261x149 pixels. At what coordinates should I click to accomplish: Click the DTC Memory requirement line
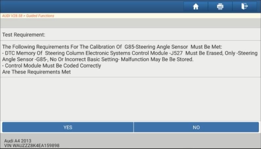click(x=130, y=53)
